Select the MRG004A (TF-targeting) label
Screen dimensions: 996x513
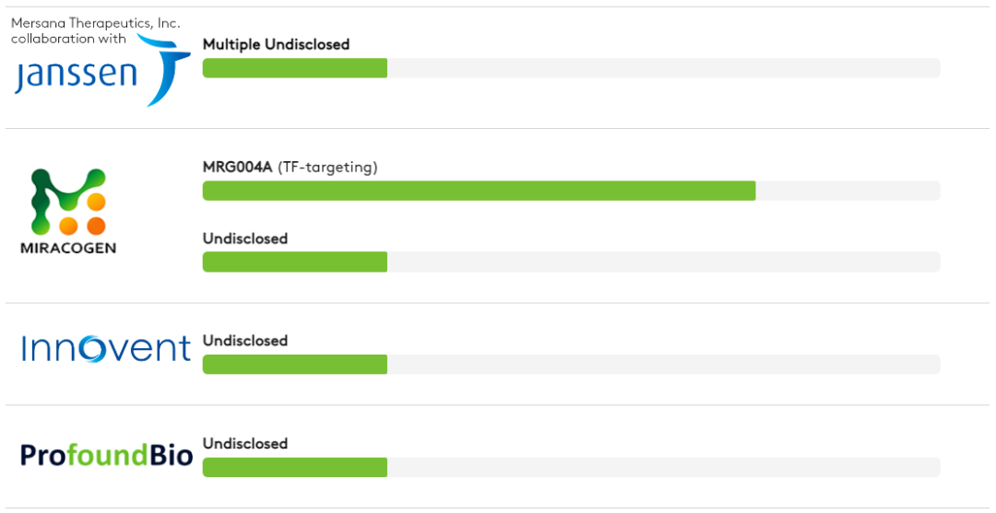click(290, 167)
